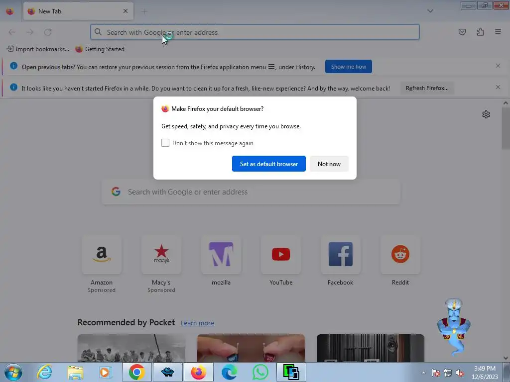Open the speaker Pocket story thumbnail

[371, 348]
